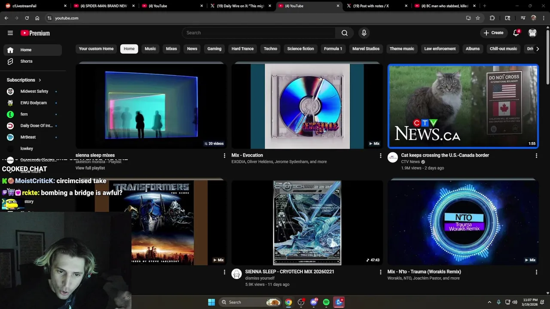Close the r/LivestreamFail tab
Viewport: 550px width, 309px height.
point(65,6)
